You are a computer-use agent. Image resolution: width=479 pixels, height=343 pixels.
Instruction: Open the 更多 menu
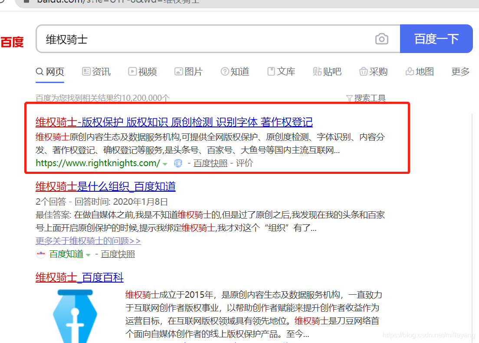click(x=460, y=72)
